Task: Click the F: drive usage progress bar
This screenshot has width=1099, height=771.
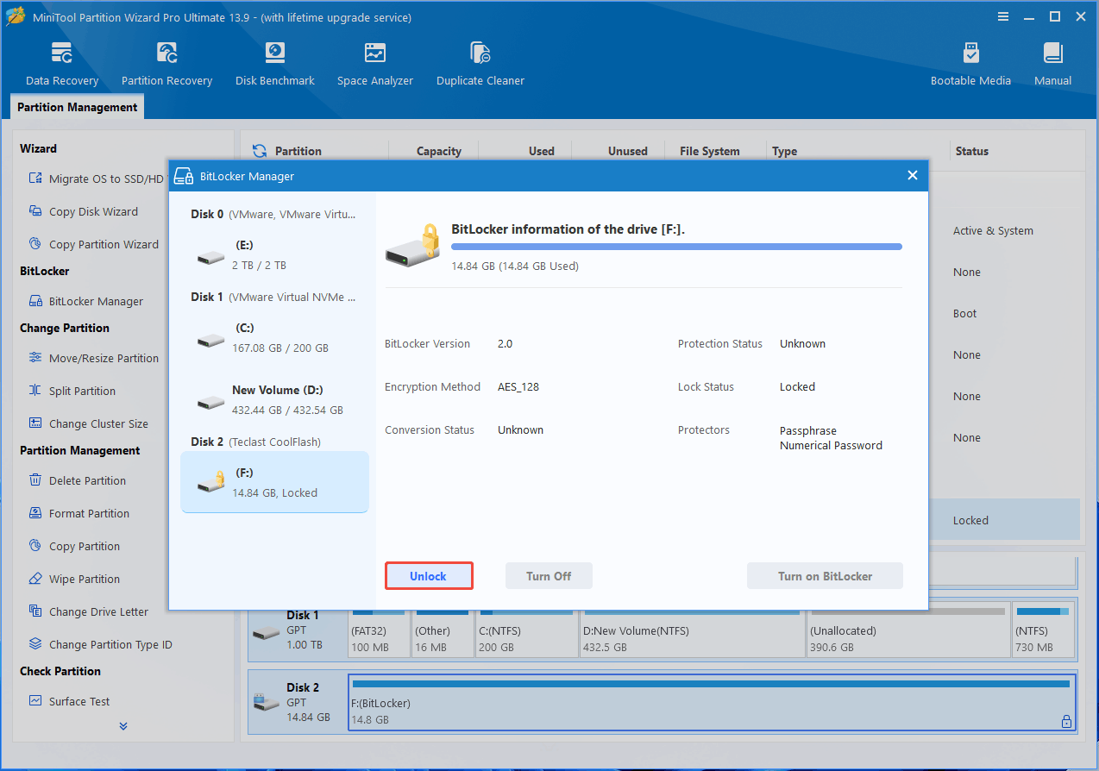Action: click(676, 247)
